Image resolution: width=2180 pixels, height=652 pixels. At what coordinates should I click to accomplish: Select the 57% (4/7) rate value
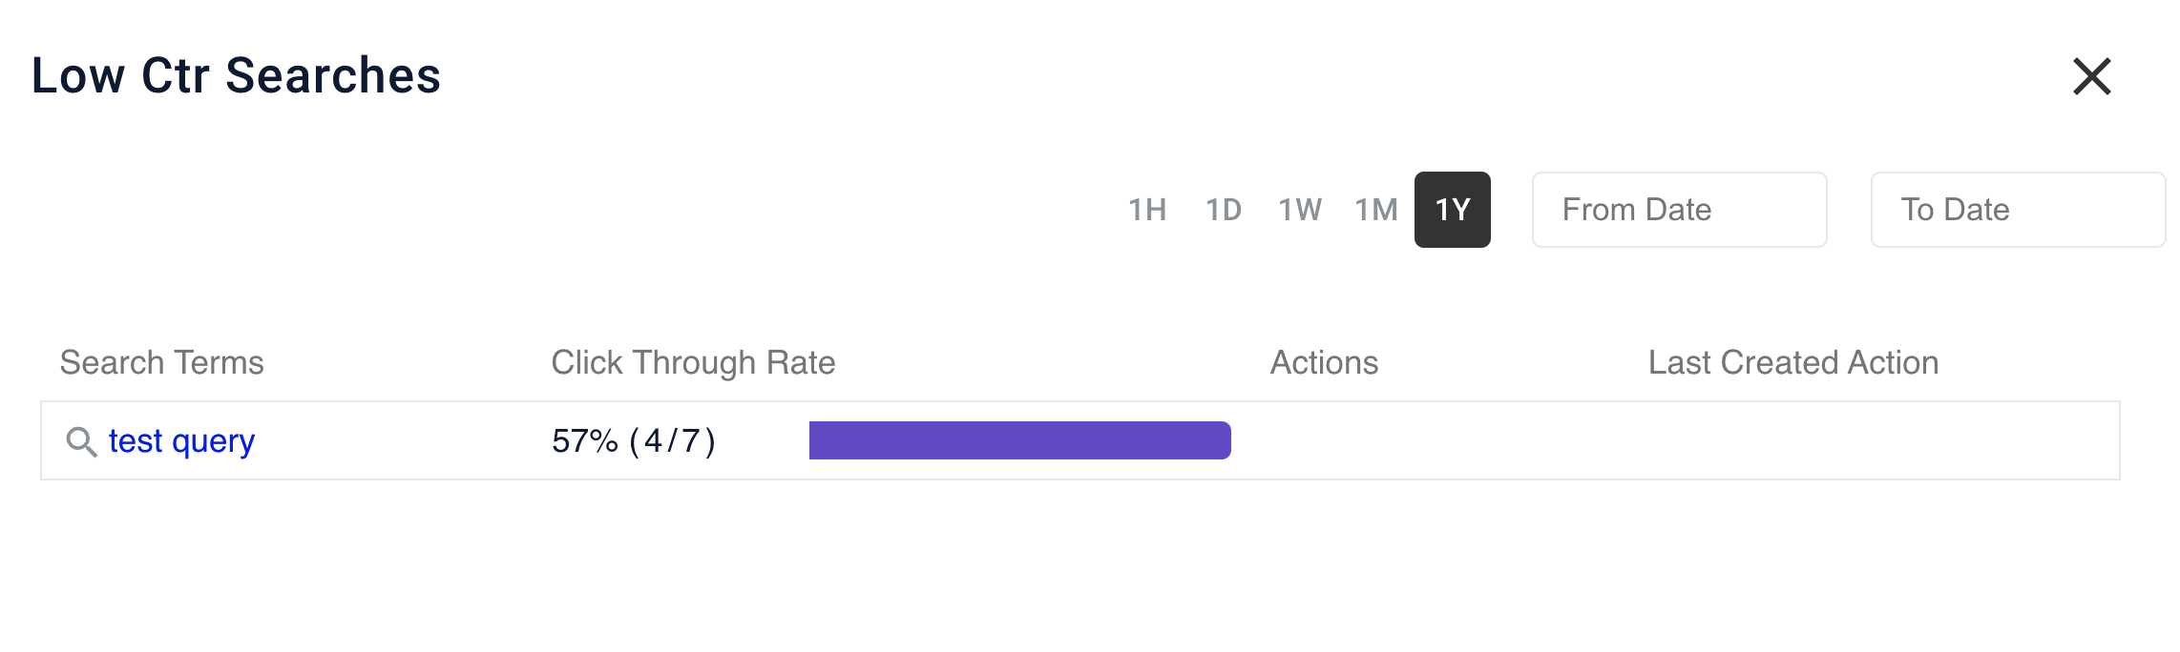coord(635,440)
